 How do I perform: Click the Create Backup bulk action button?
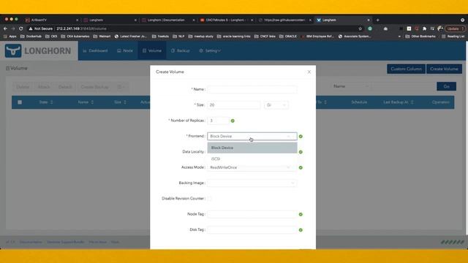pyautogui.click(x=94, y=87)
